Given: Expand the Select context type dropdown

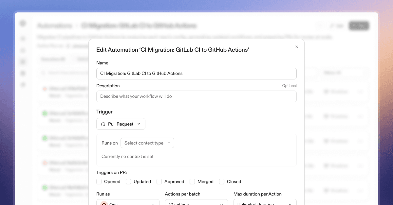Looking at the screenshot, I should click(147, 143).
